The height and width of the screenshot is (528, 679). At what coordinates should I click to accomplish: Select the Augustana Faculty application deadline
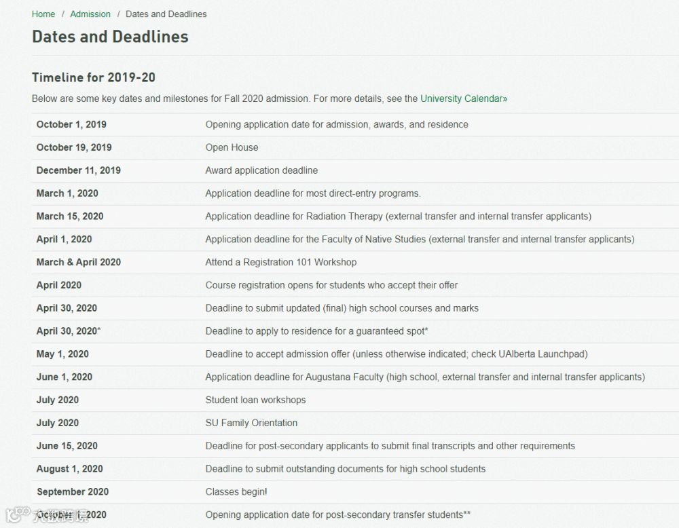pos(425,377)
